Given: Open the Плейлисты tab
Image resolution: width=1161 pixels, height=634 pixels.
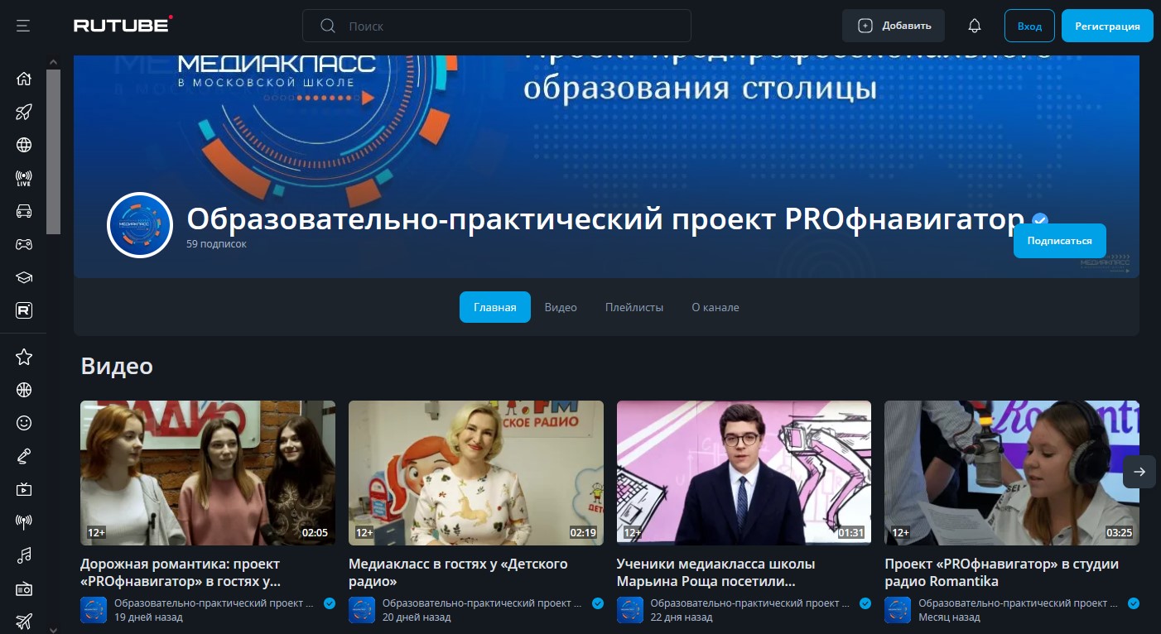Looking at the screenshot, I should click(634, 307).
